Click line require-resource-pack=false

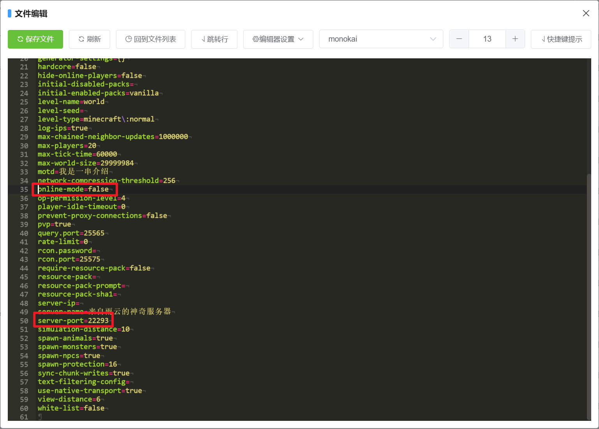(94, 268)
